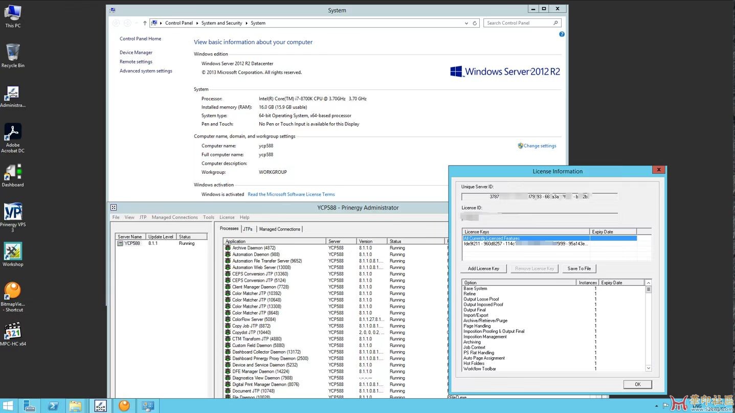Sort by the Version column header
This screenshot has height=413, width=735.
pos(372,241)
